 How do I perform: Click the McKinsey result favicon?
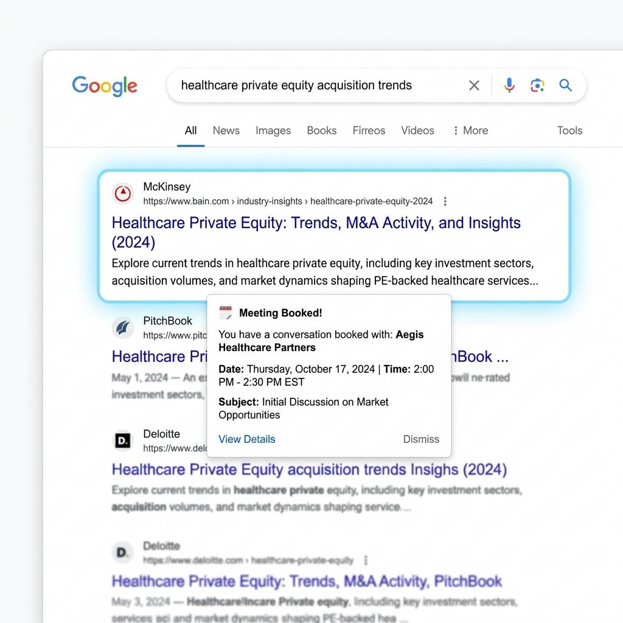(123, 194)
